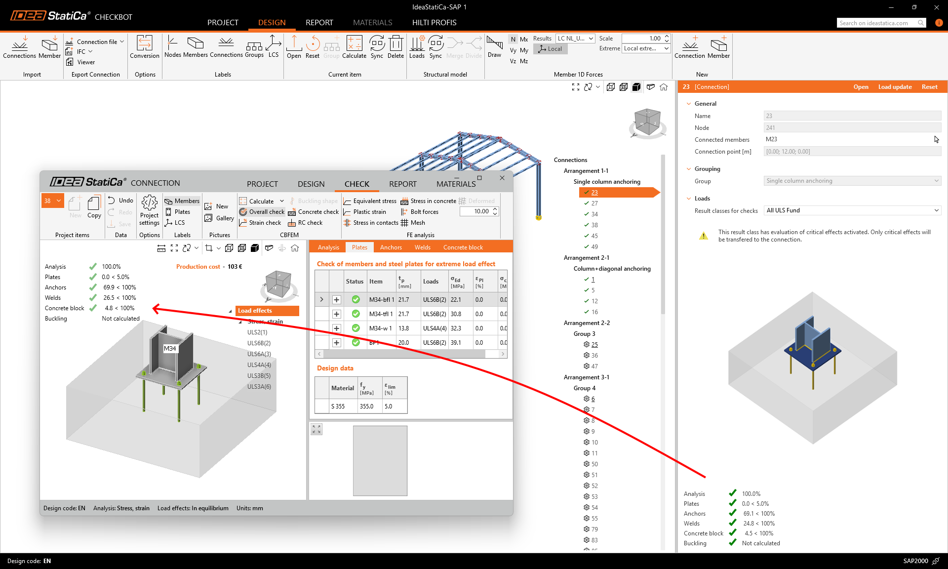Toggle Members labels in Connection window
The width and height of the screenshot is (948, 569).
(x=182, y=201)
